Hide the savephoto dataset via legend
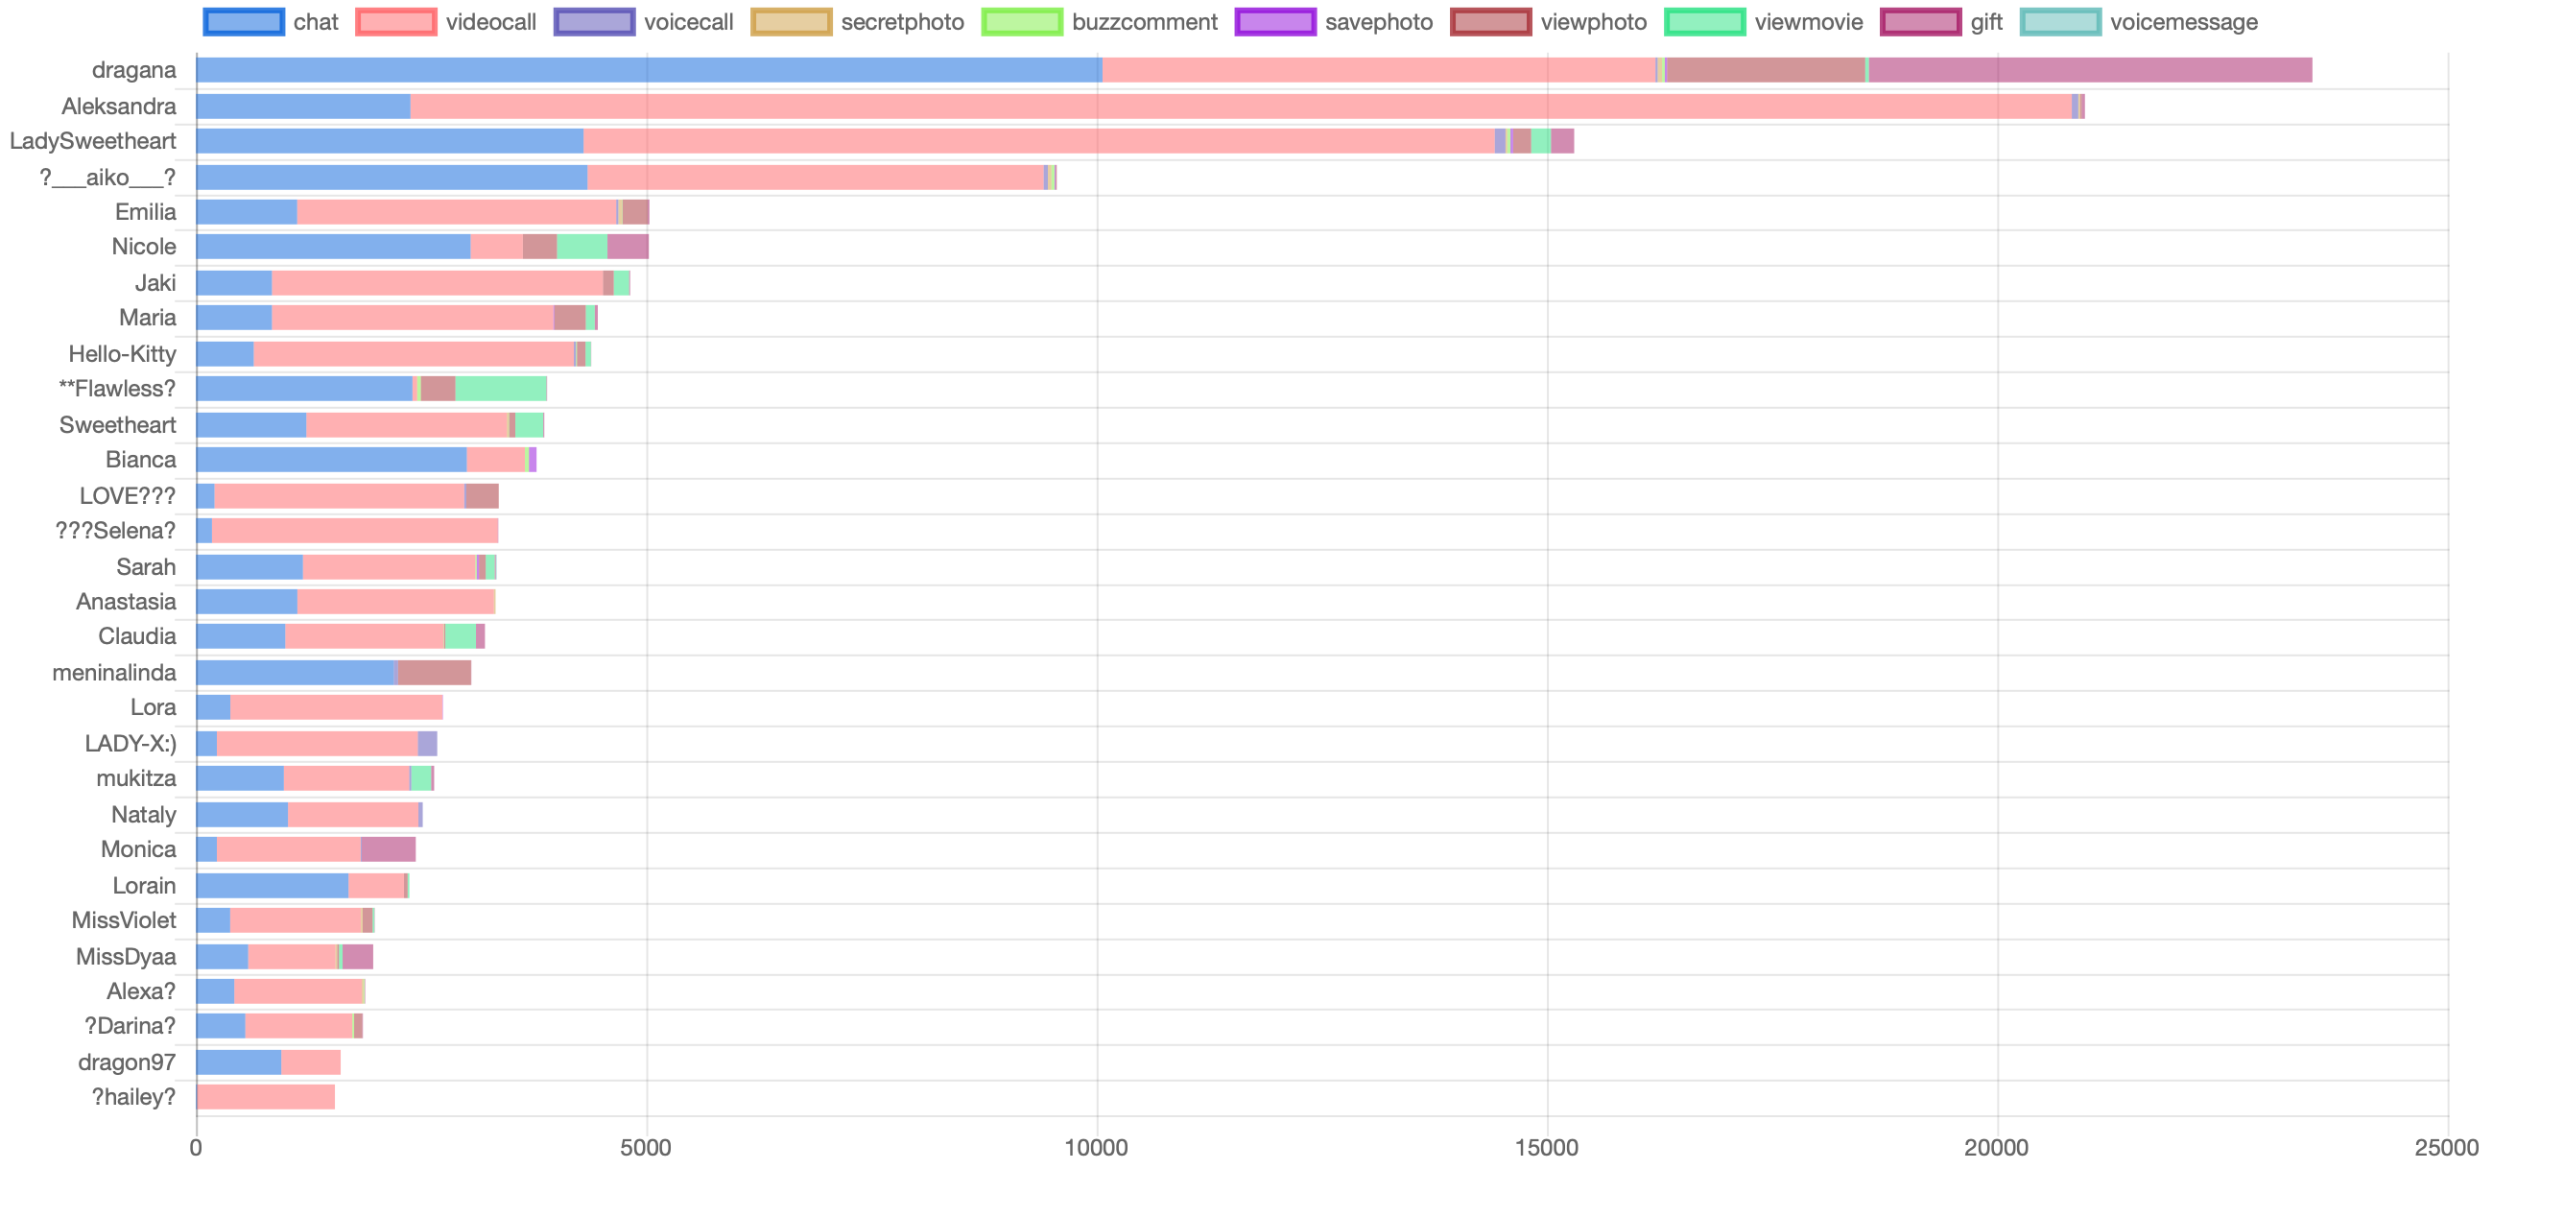The height and width of the screenshot is (1217, 2564). [1275, 22]
